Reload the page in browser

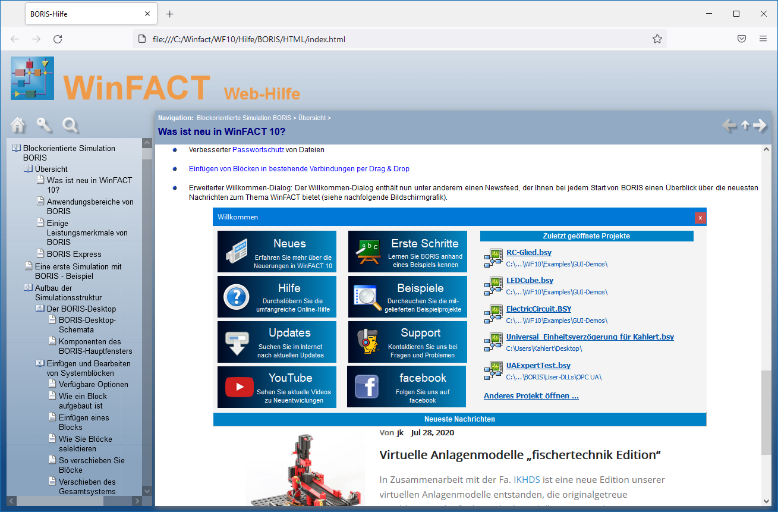[x=58, y=39]
